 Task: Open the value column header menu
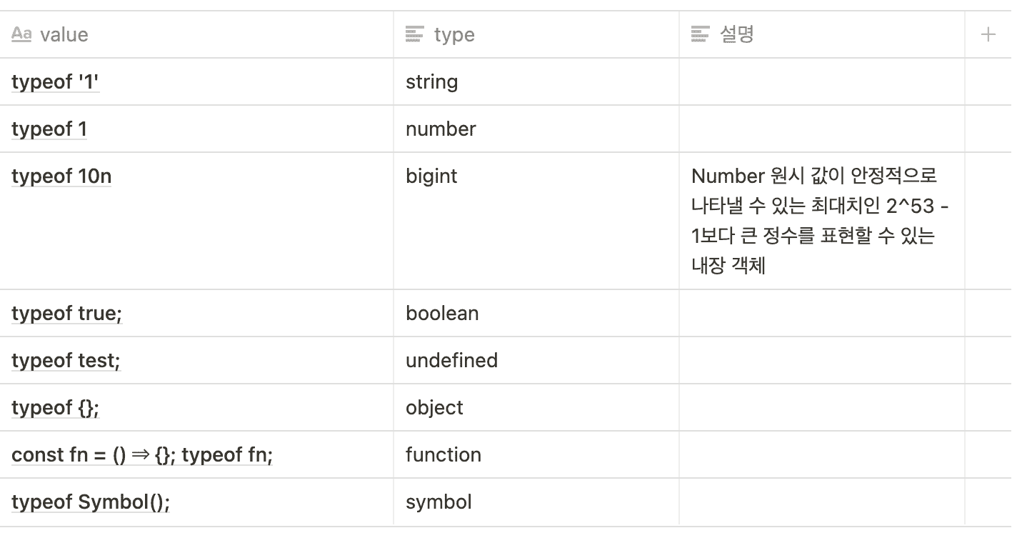[x=64, y=34]
